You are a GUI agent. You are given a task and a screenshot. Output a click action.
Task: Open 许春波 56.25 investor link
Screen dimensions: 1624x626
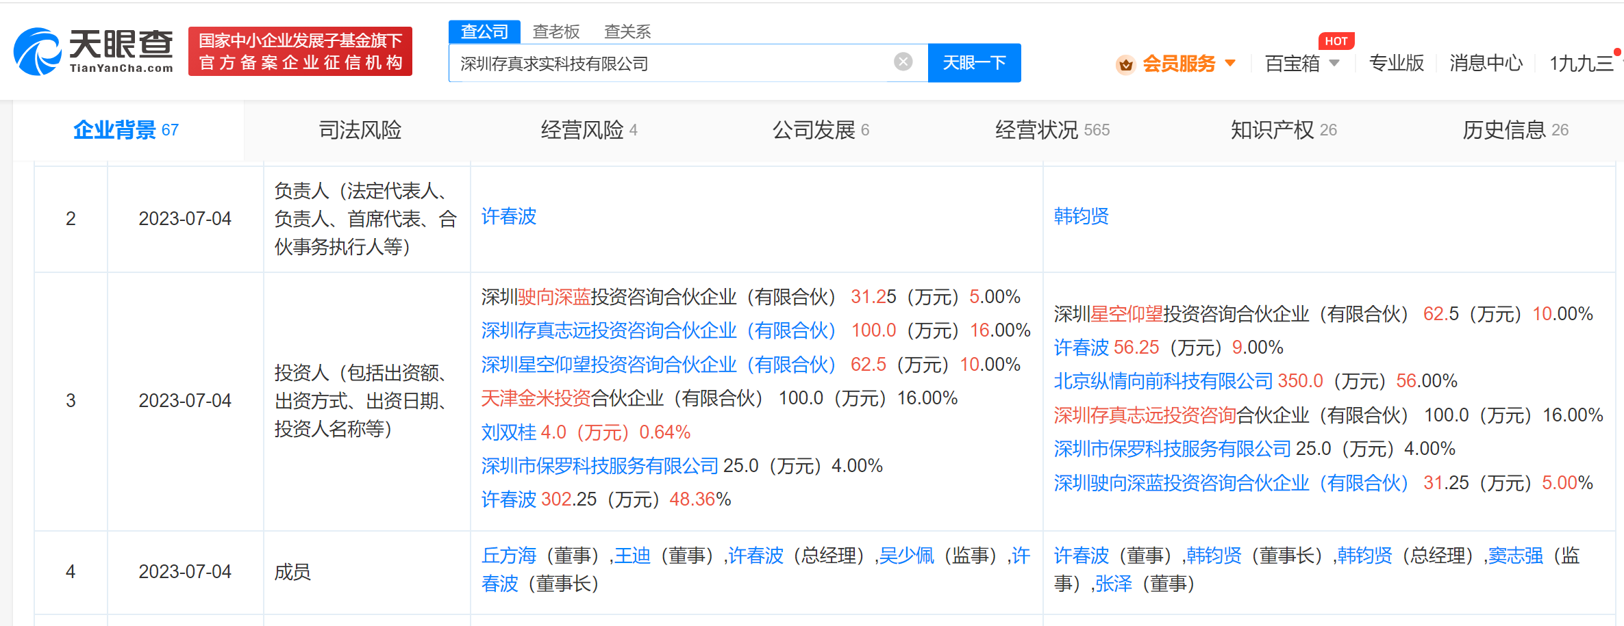coord(1081,348)
